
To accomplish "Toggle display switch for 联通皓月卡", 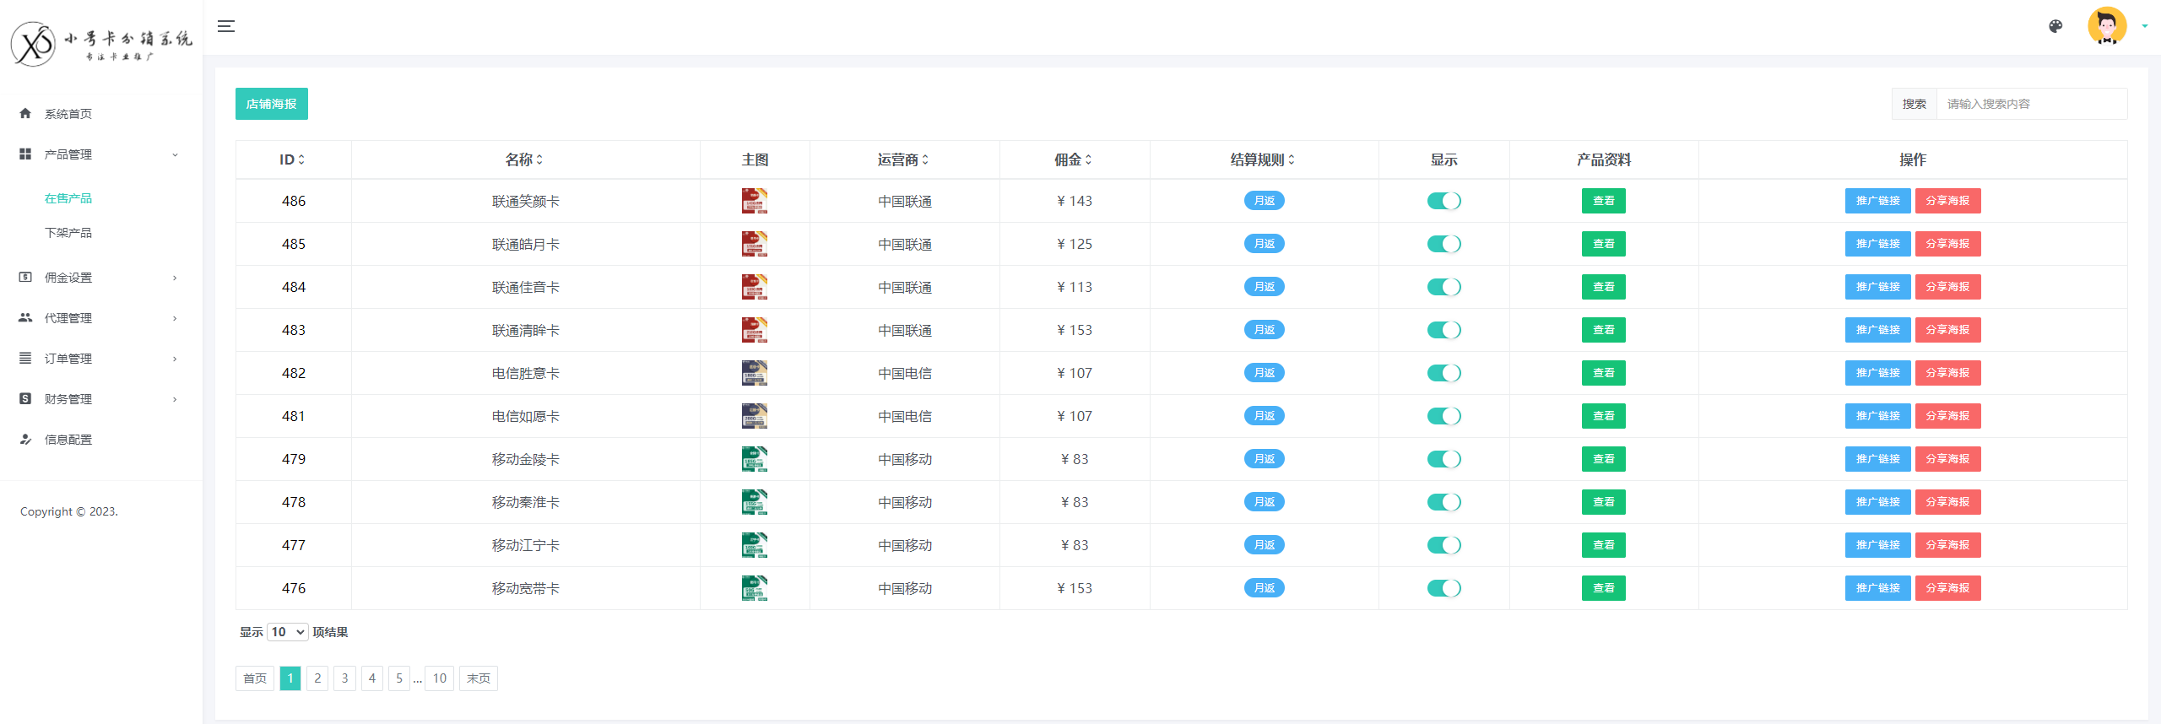I will coord(1443,244).
